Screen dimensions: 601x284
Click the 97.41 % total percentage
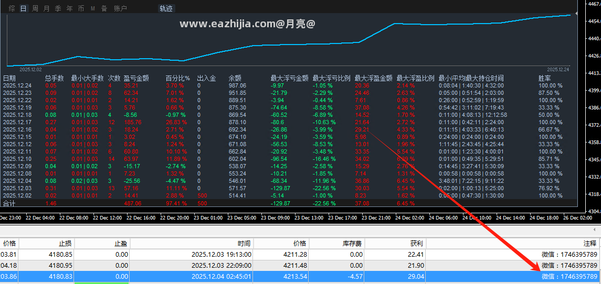(x=176, y=203)
